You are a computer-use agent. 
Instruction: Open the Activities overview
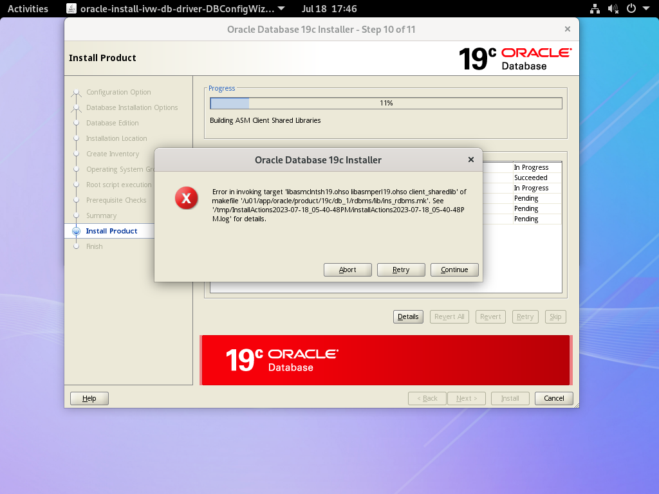pyautogui.click(x=28, y=9)
